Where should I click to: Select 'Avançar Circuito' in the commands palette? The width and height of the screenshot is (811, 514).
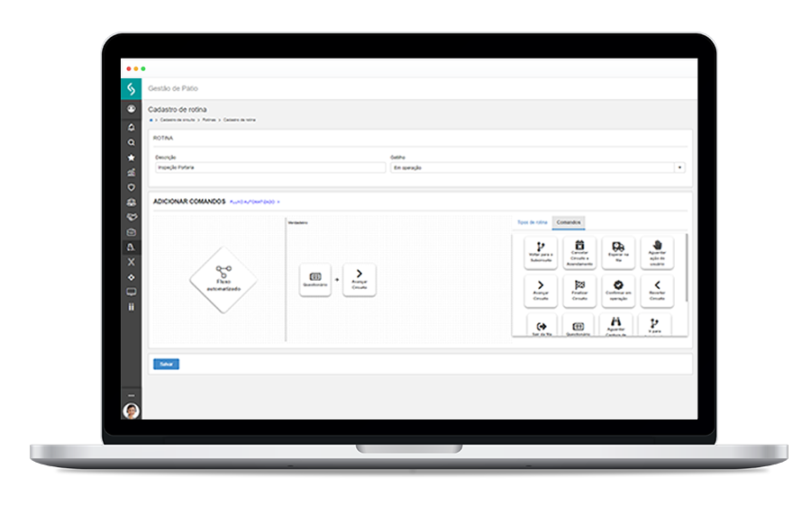tap(540, 291)
